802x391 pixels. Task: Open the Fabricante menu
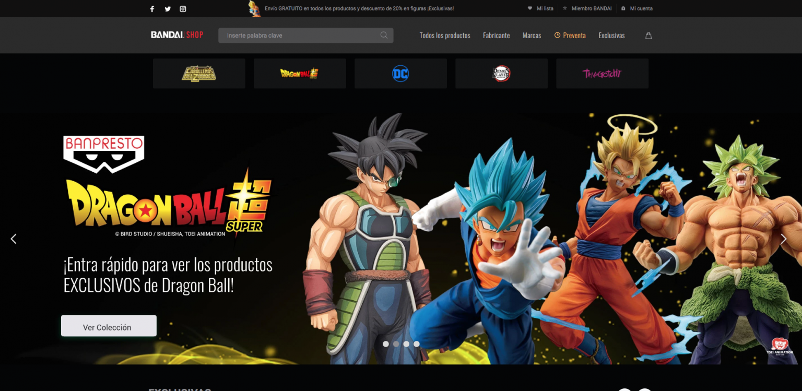coord(497,35)
